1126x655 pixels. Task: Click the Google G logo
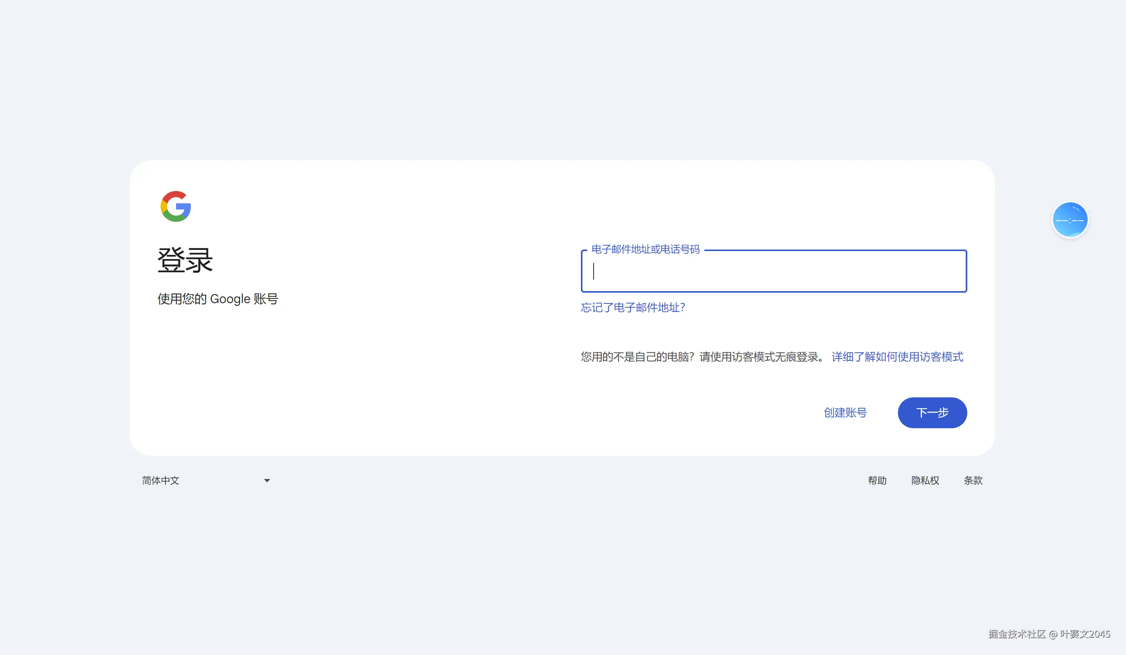[x=176, y=206]
